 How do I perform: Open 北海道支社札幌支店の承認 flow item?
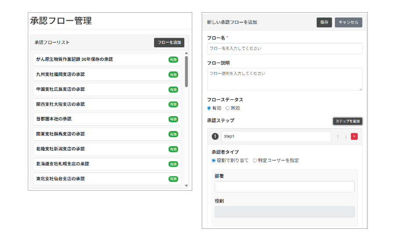(101, 164)
